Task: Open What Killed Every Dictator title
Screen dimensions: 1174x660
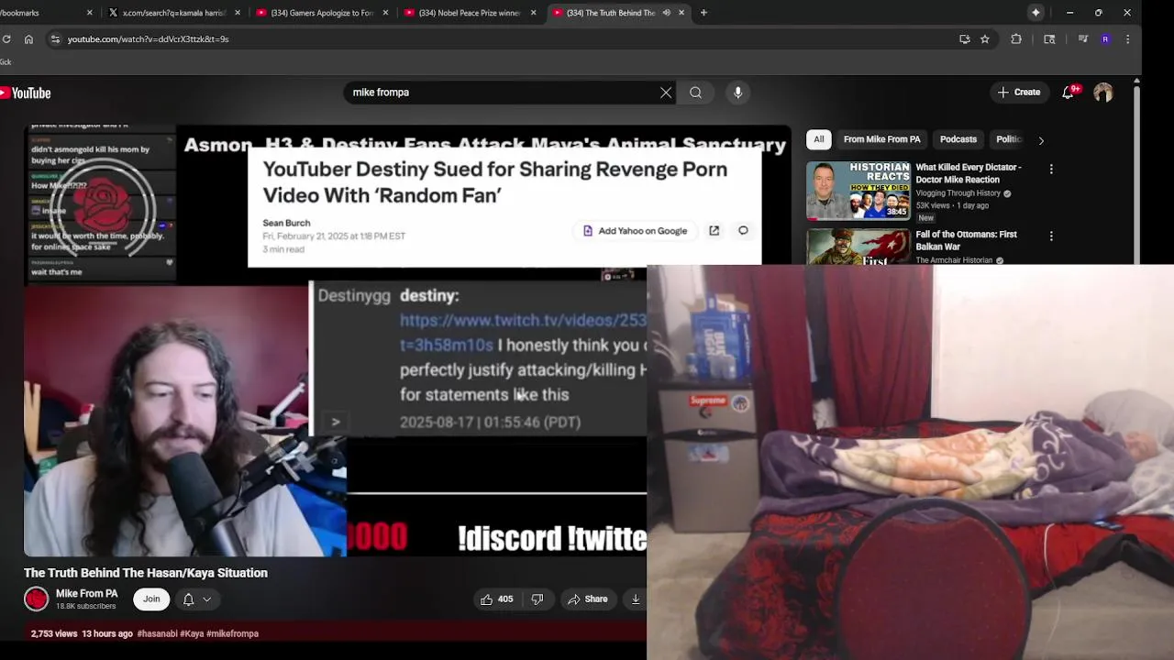Action: [x=969, y=173]
